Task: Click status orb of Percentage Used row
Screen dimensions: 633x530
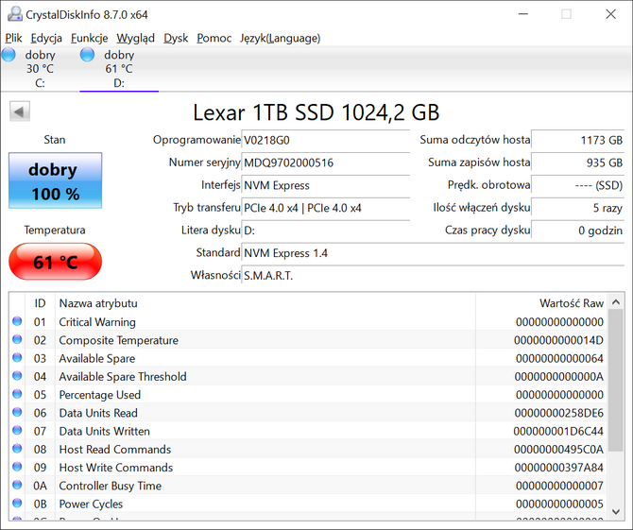Action: point(17,394)
